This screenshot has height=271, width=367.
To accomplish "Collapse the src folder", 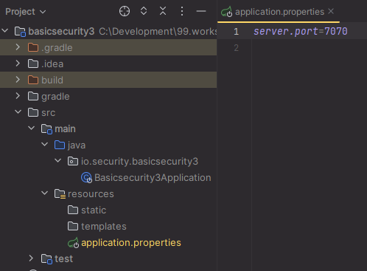I will click(18, 112).
